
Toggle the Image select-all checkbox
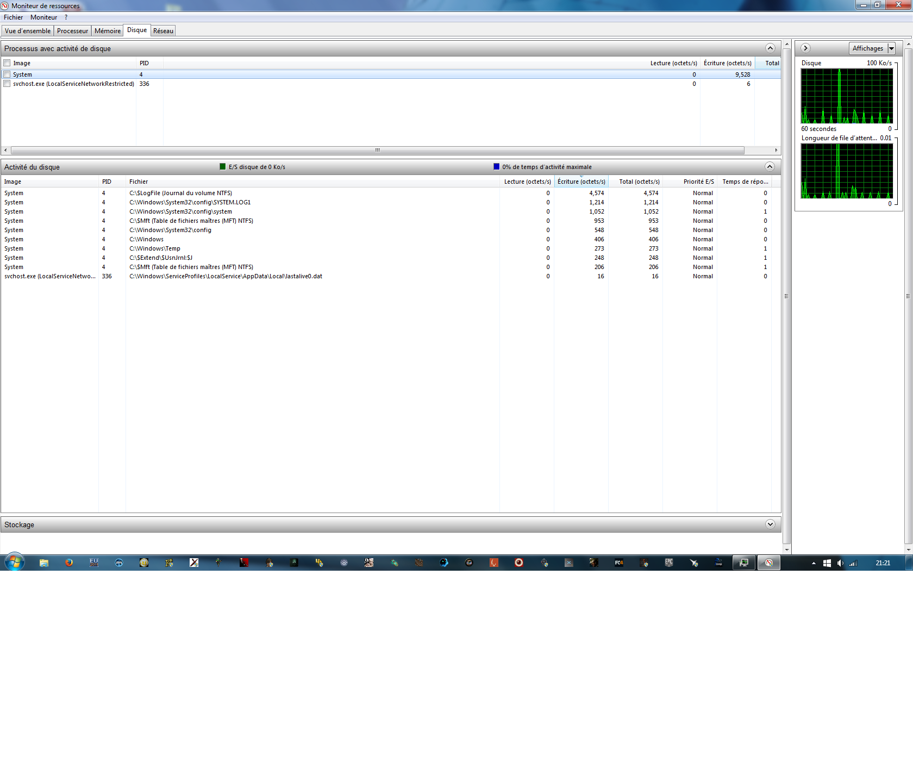[7, 63]
